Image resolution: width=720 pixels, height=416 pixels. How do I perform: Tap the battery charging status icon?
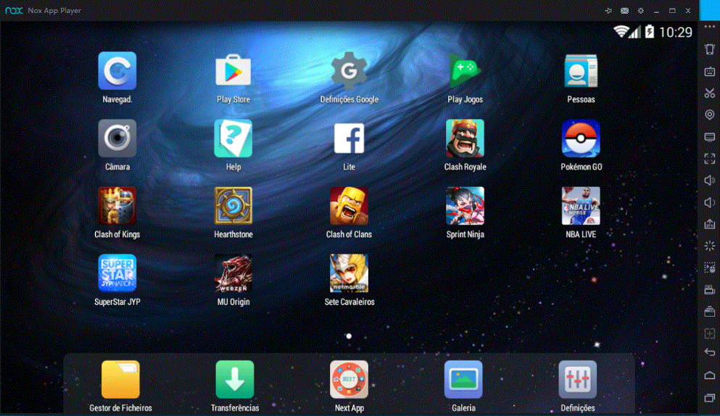[649, 32]
